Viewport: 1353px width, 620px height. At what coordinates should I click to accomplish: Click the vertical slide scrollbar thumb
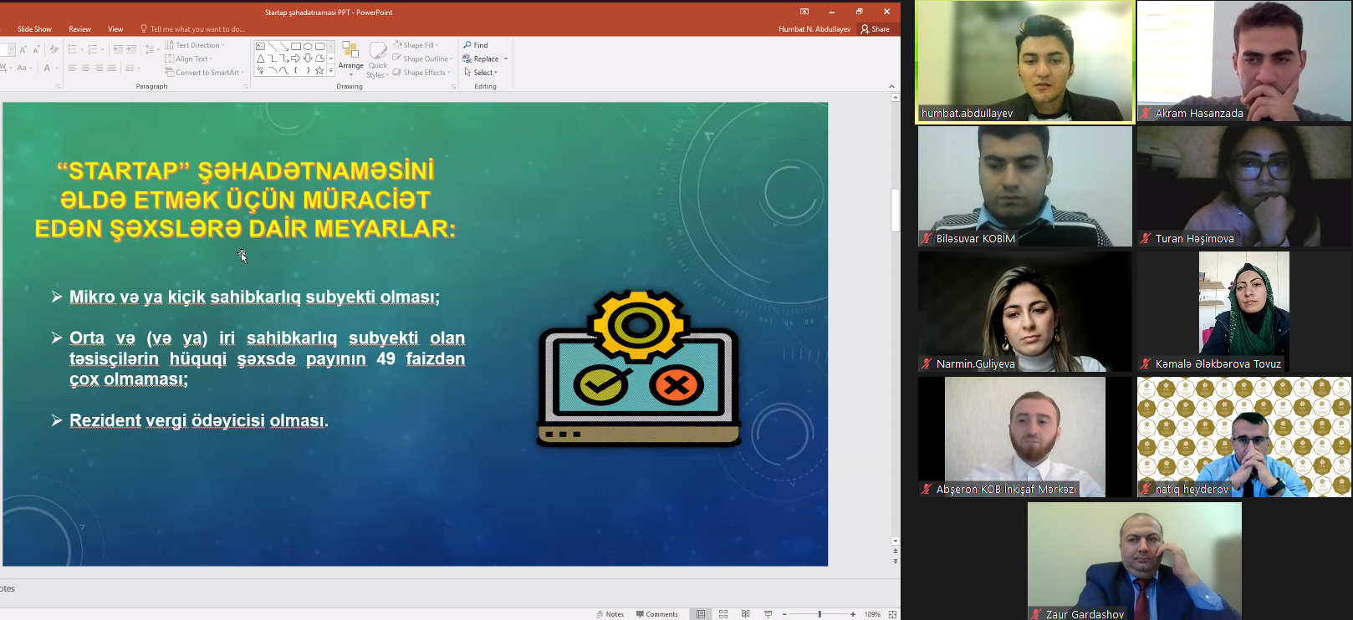click(x=896, y=210)
